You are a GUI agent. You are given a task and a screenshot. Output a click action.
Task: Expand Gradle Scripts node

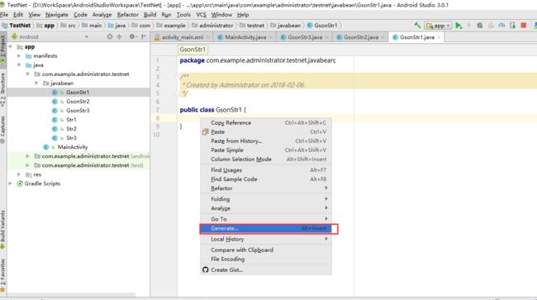[10, 183]
